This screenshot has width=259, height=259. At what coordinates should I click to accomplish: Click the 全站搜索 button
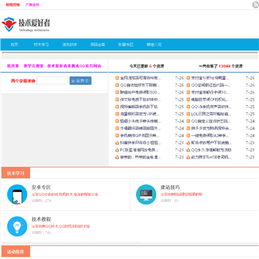coord(81,81)
